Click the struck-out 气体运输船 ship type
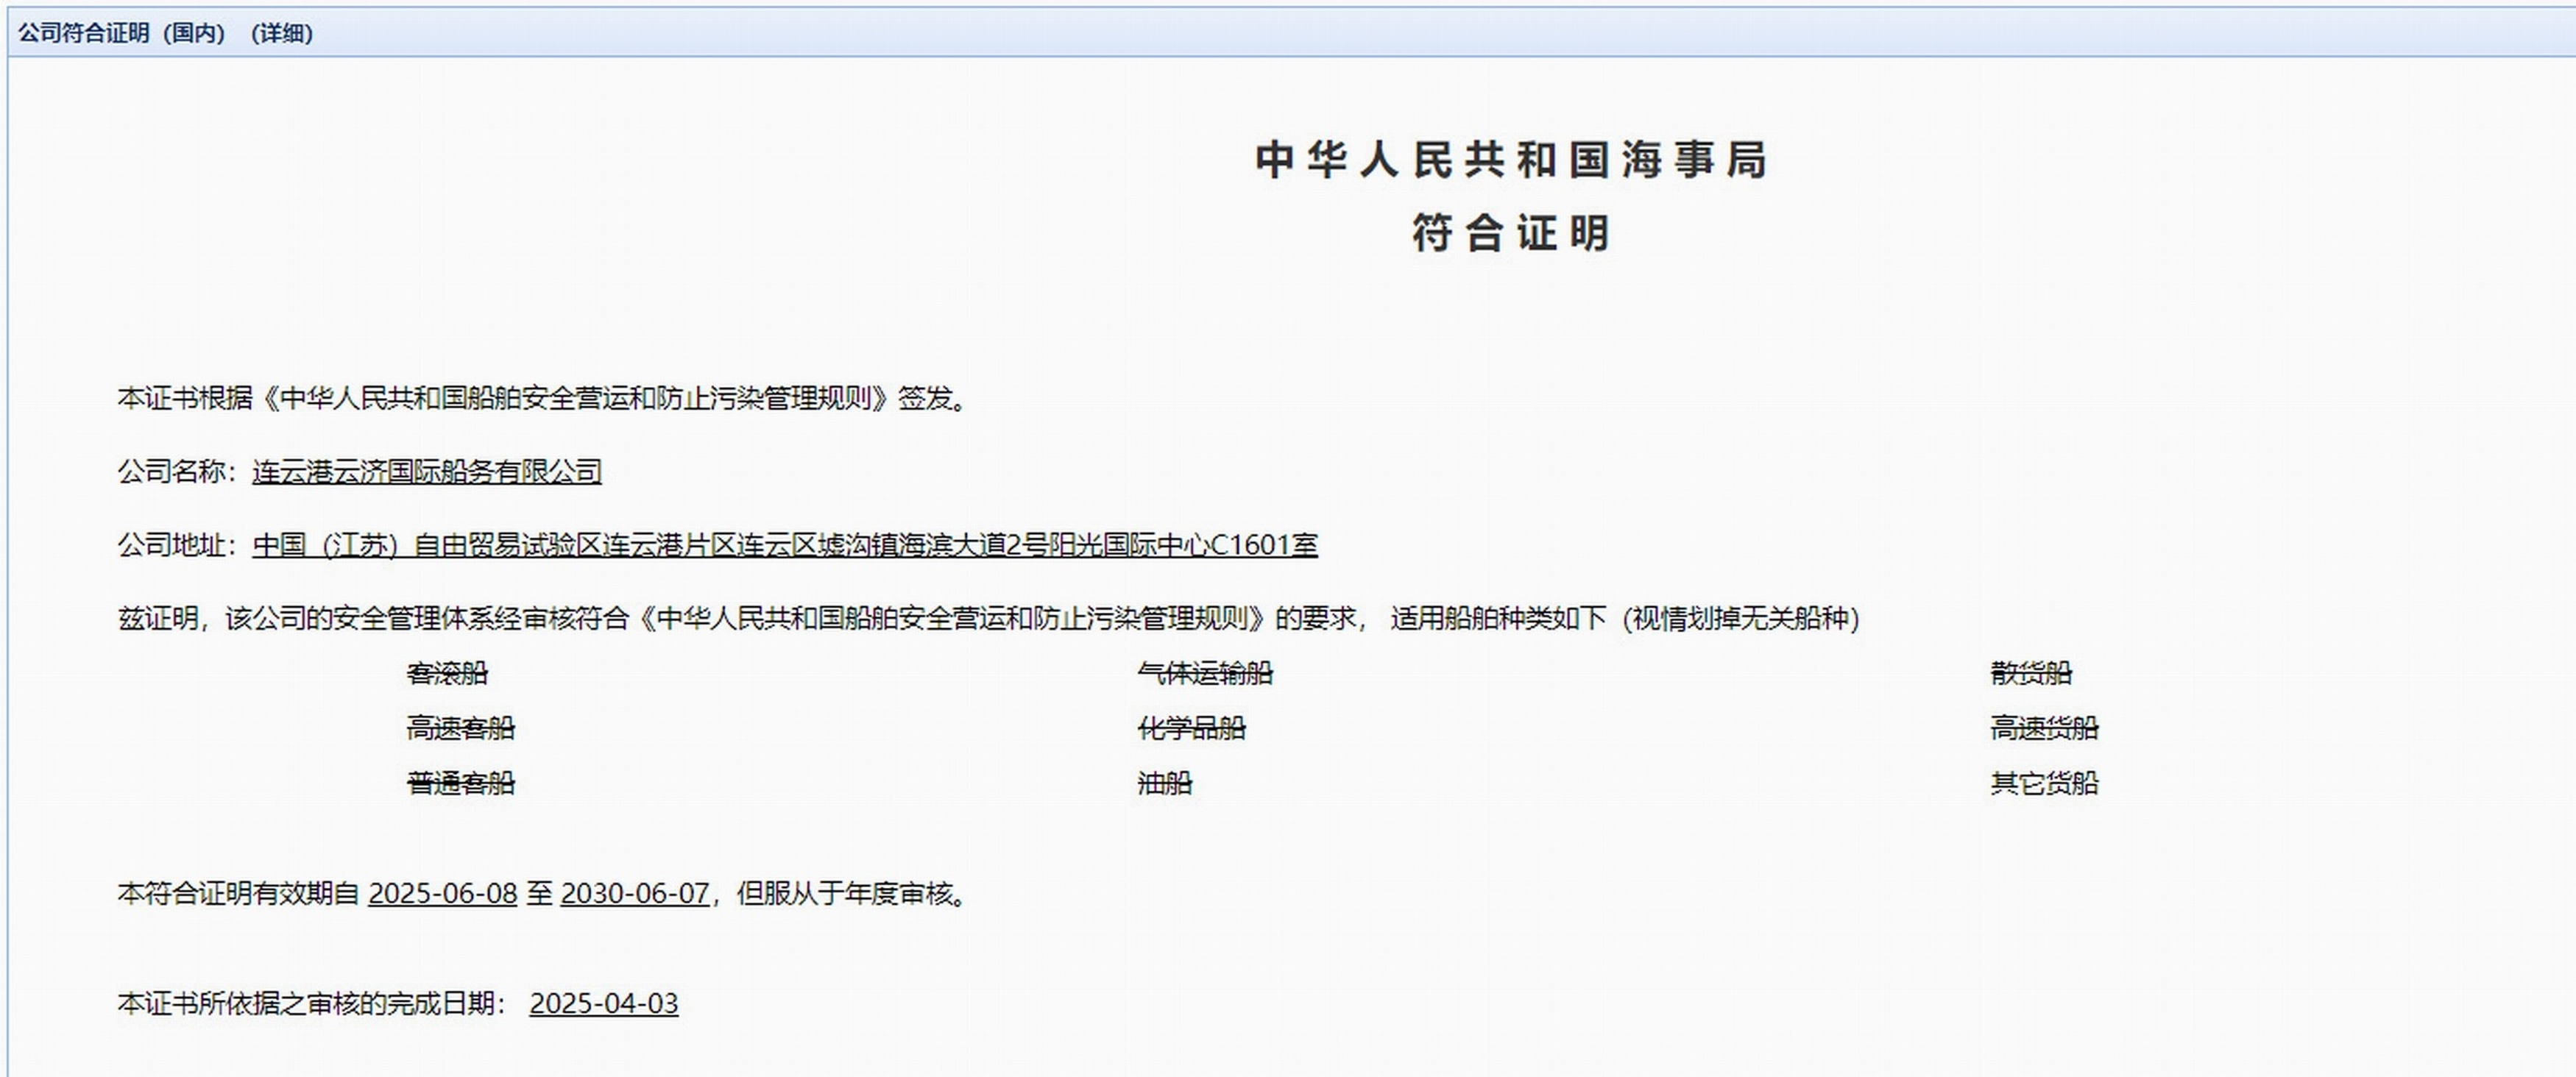Screen dimensions: 2576x1077 [1205, 672]
